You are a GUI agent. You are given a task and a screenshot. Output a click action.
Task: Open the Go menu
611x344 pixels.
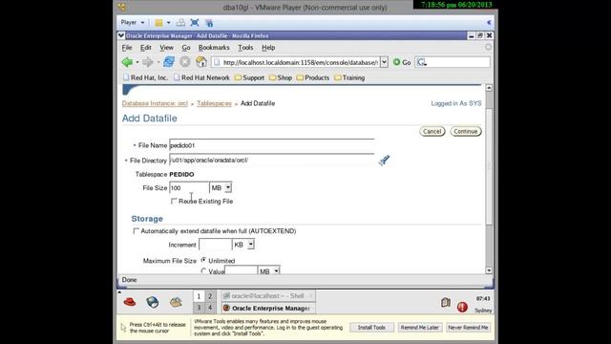[x=186, y=48]
